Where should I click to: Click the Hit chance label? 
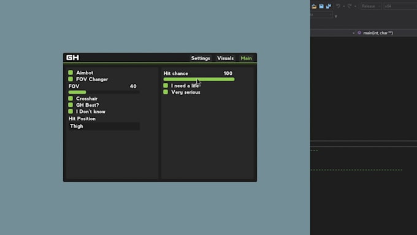point(176,73)
